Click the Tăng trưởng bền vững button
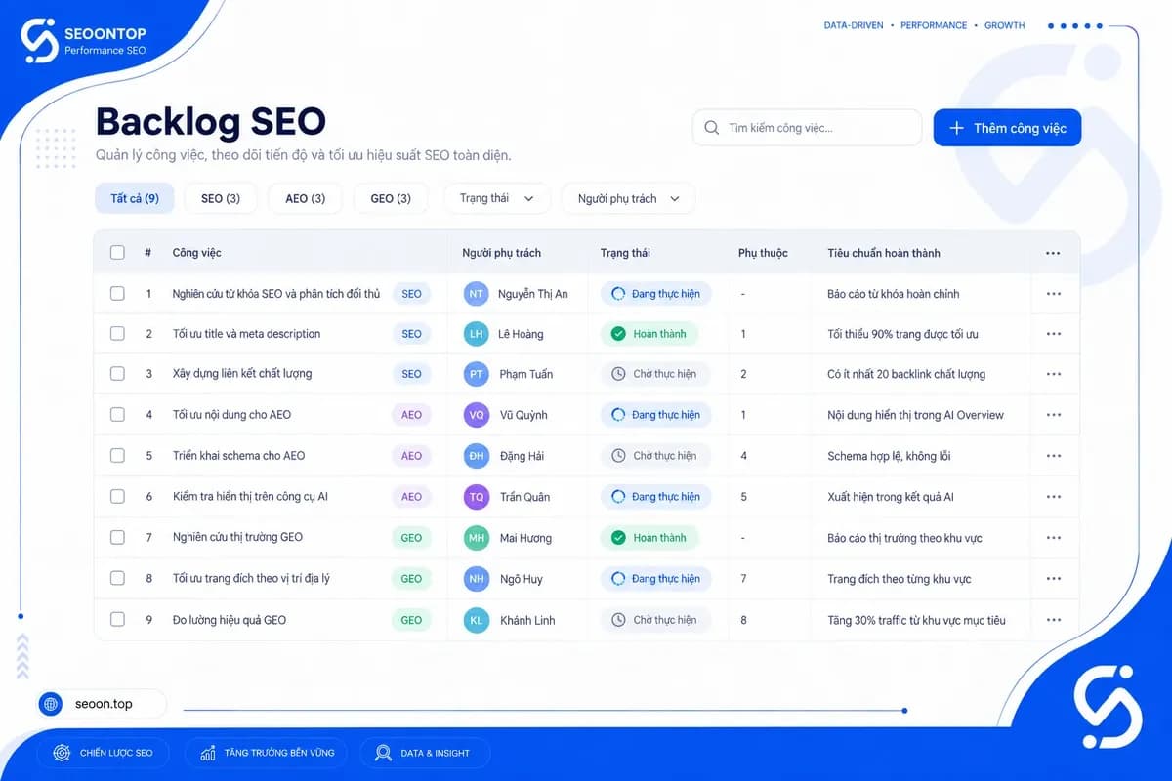Viewport: 1172px width, 781px height. click(x=267, y=753)
